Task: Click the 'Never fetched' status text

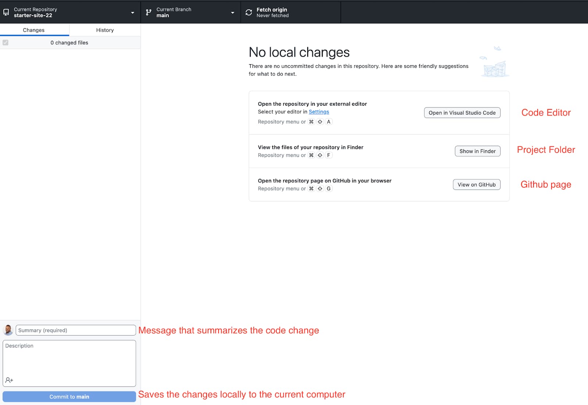Action: [273, 15]
